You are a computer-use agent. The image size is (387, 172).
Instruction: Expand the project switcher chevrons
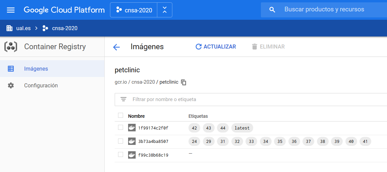tap(165, 10)
